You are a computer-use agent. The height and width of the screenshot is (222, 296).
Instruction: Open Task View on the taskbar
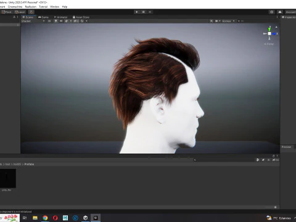[x=25, y=218]
